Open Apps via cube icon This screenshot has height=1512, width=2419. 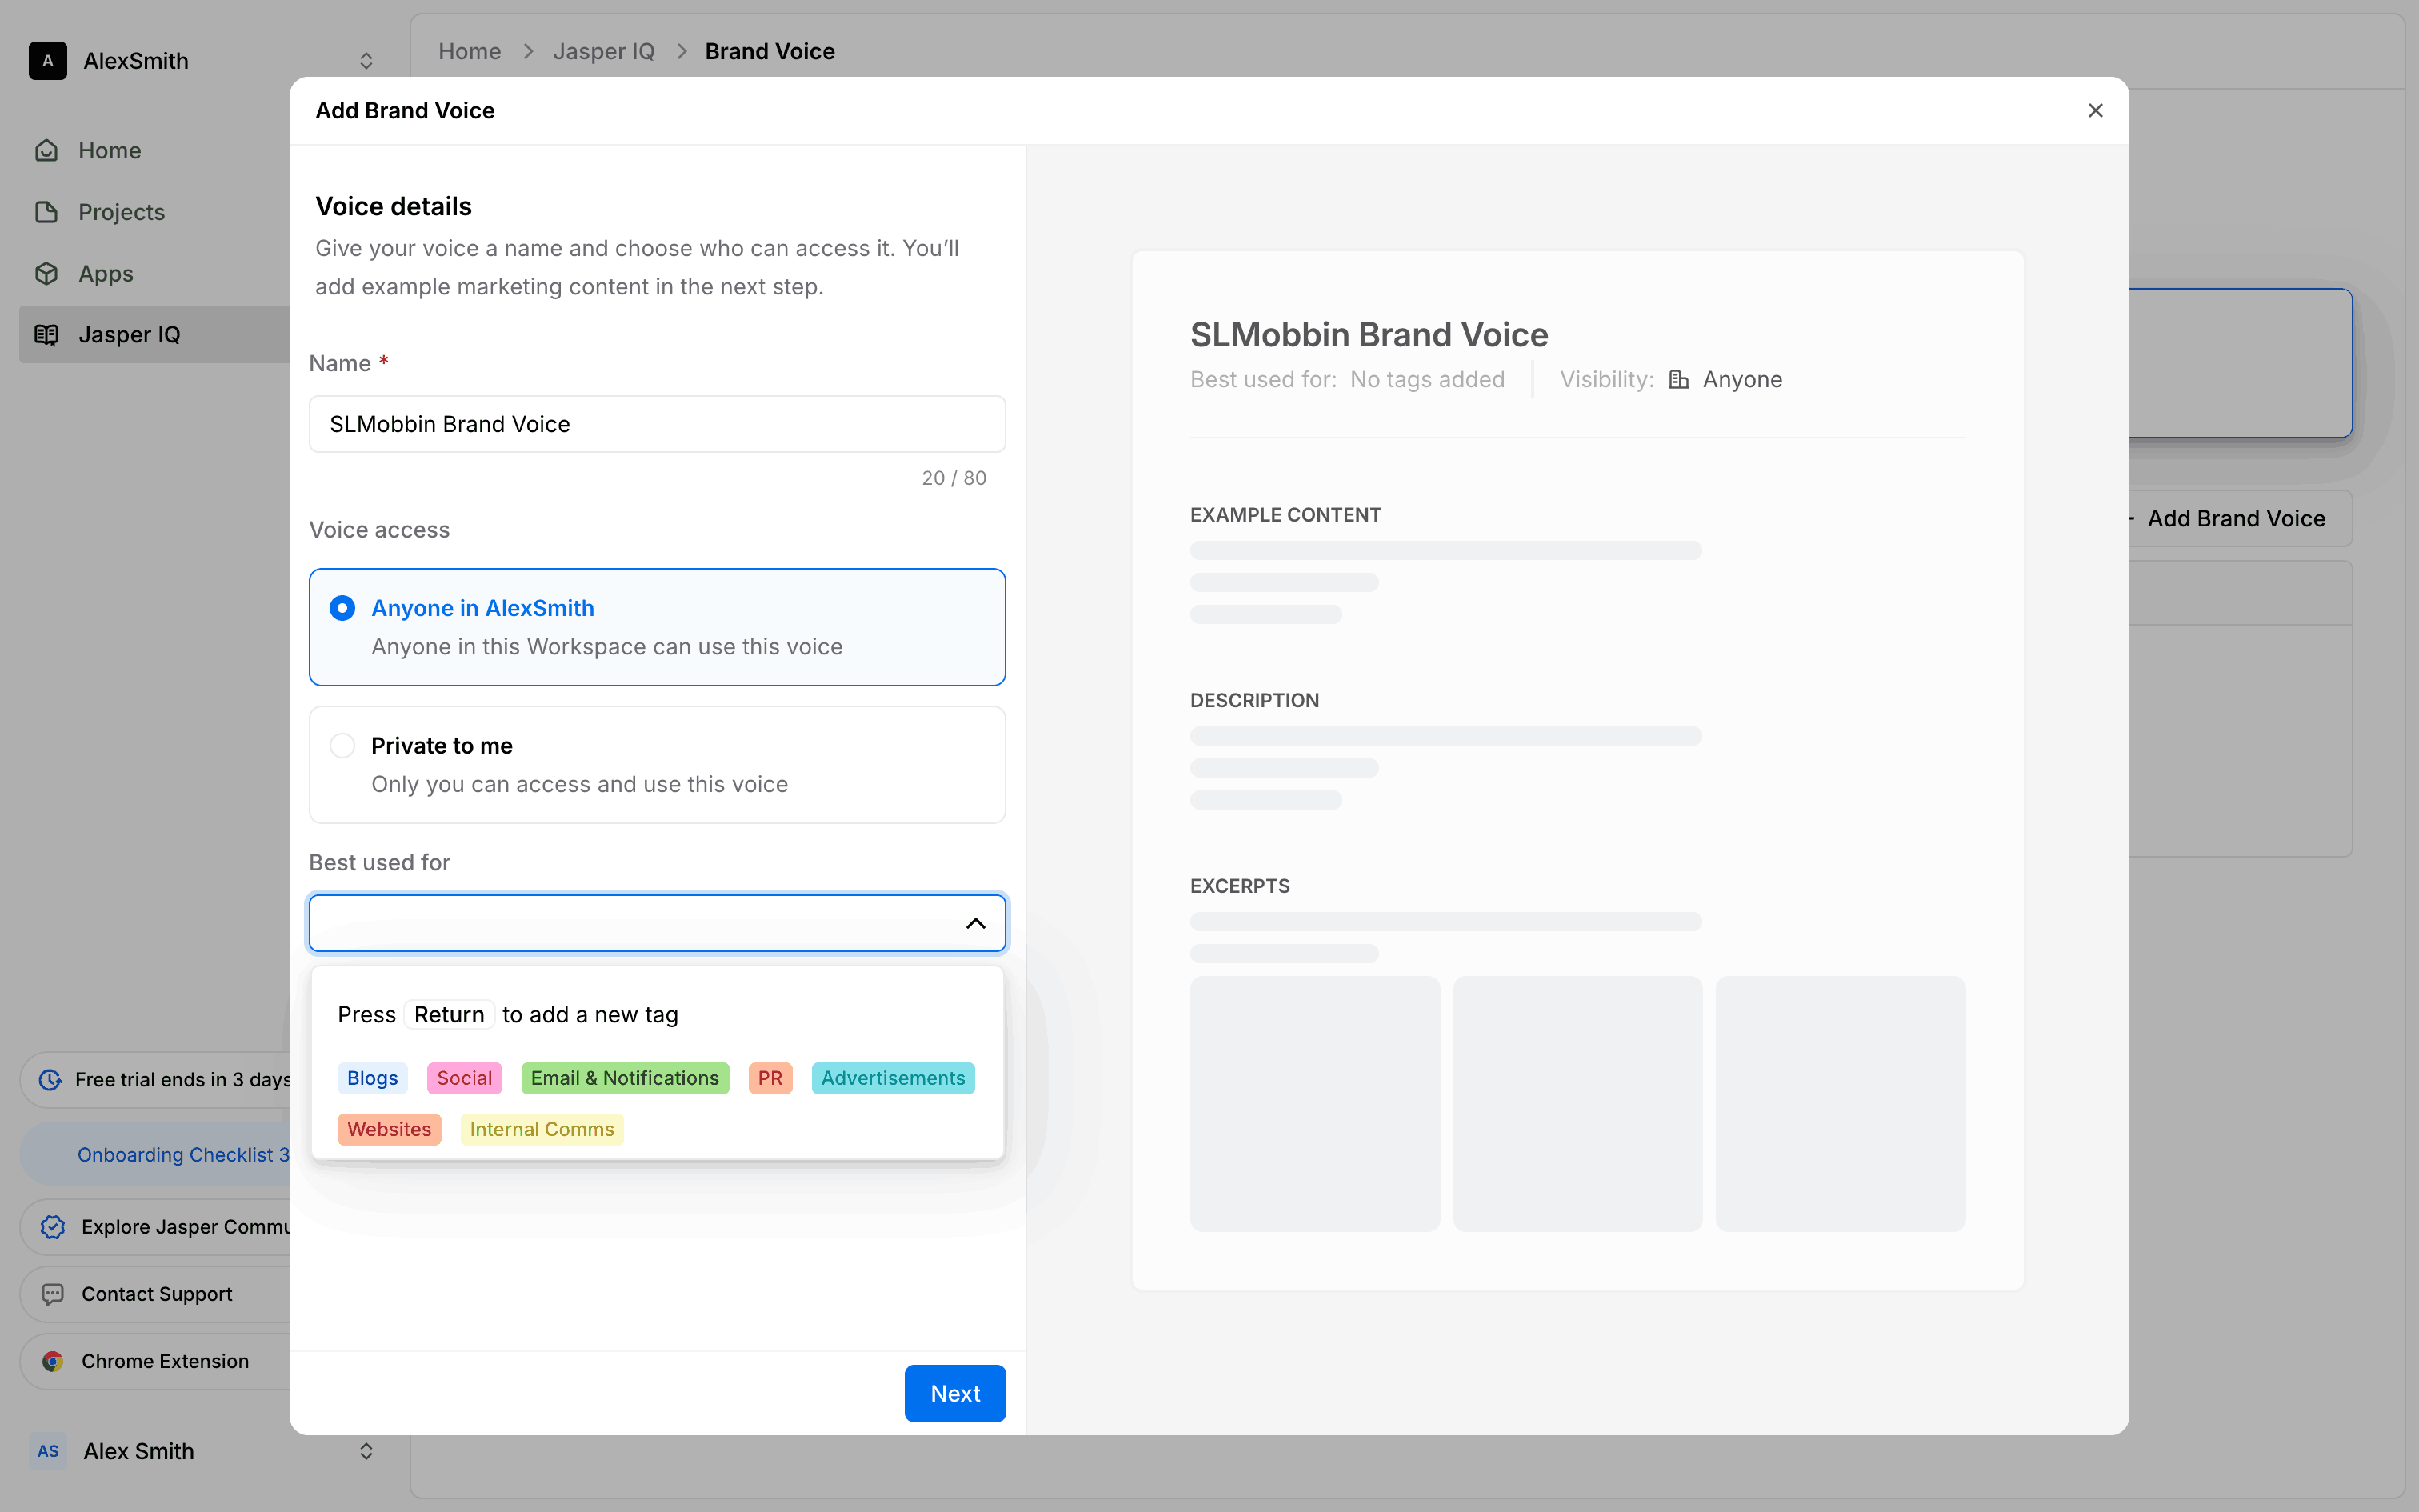(x=47, y=273)
